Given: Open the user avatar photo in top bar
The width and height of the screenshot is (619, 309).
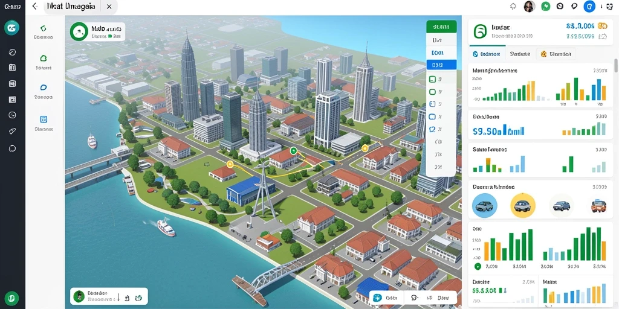Looking at the screenshot, I should pyautogui.click(x=529, y=6).
